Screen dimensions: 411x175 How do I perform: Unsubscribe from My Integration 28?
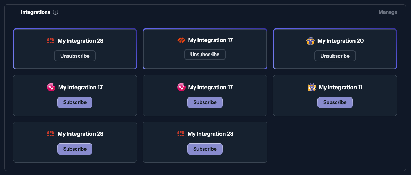point(75,56)
